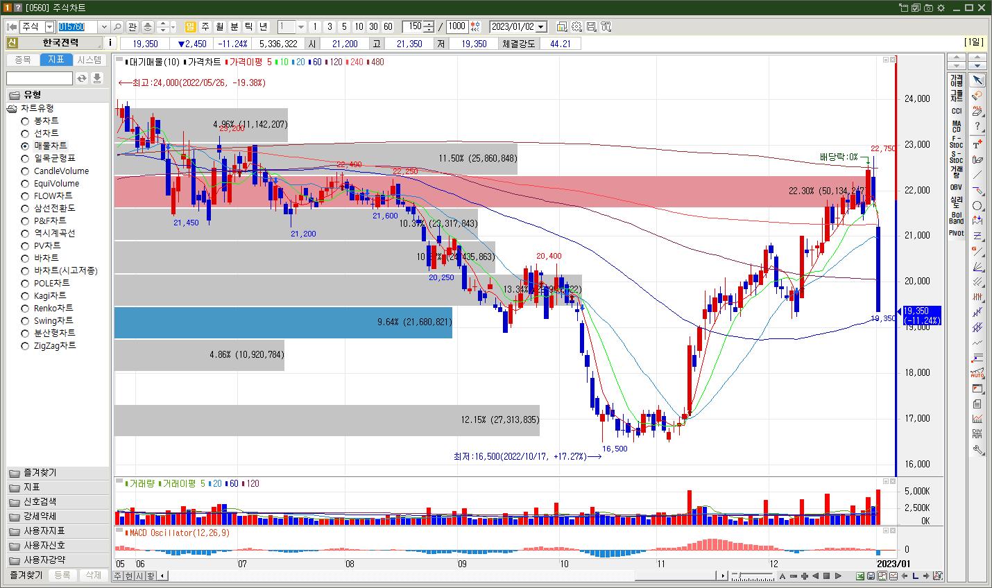The width and height of the screenshot is (992, 588).
Task: Choose the ZigZag차트 radio button
Action: pyautogui.click(x=25, y=345)
